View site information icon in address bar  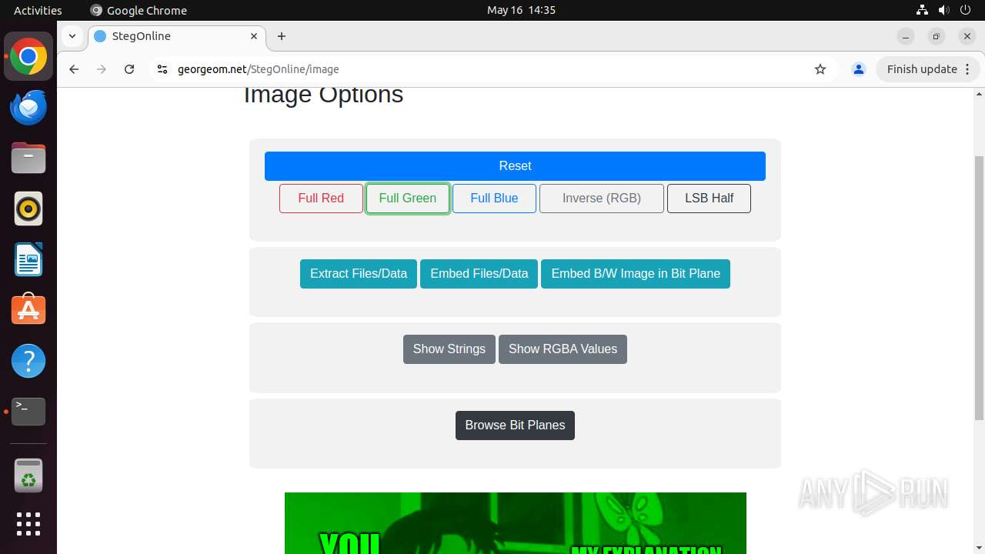point(162,69)
